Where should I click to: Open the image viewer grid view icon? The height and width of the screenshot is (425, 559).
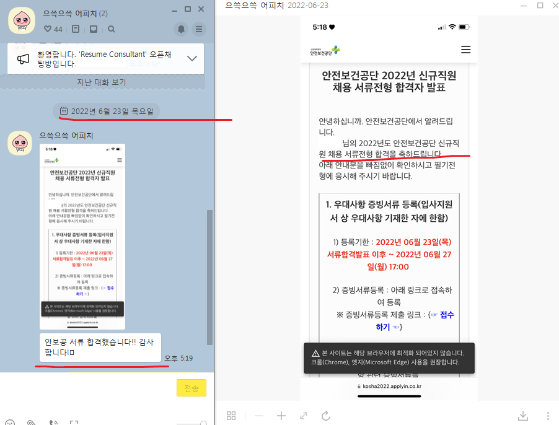coord(231,416)
